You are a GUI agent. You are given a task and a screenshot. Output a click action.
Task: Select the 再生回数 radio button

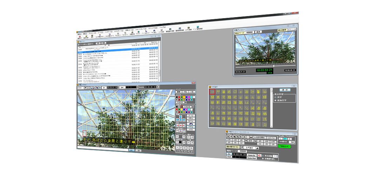(x=263, y=156)
